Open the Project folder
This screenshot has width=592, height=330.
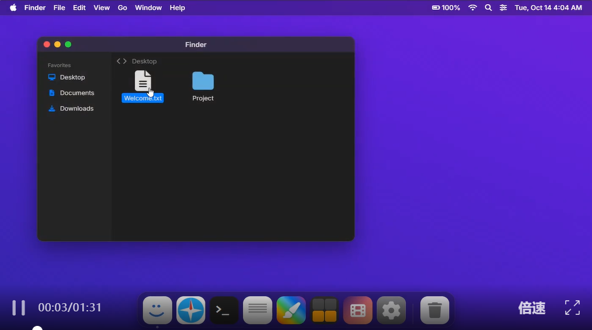pyautogui.click(x=203, y=82)
